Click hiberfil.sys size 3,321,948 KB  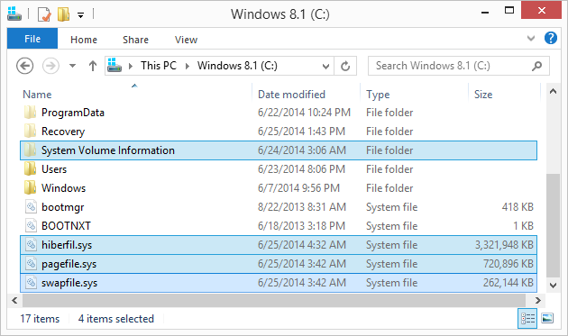[x=504, y=245]
